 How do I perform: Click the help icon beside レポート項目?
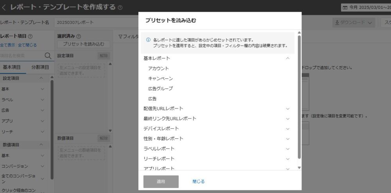click(30, 36)
